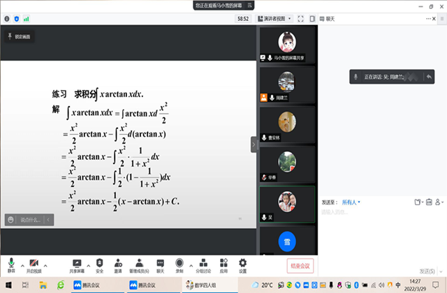This screenshot has height=293, width=447.
Task: Mute the microphone (静音)
Action: pos(10,263)
